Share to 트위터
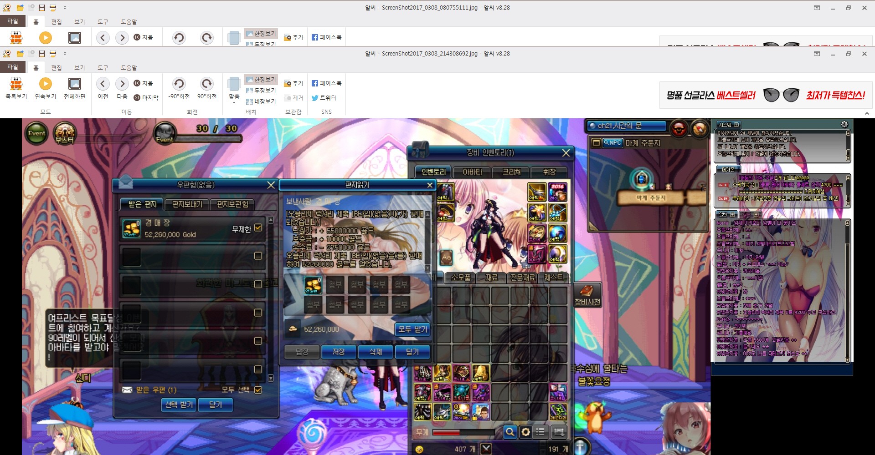The height and width of the screenshot is (455, 875). point(324,98)
